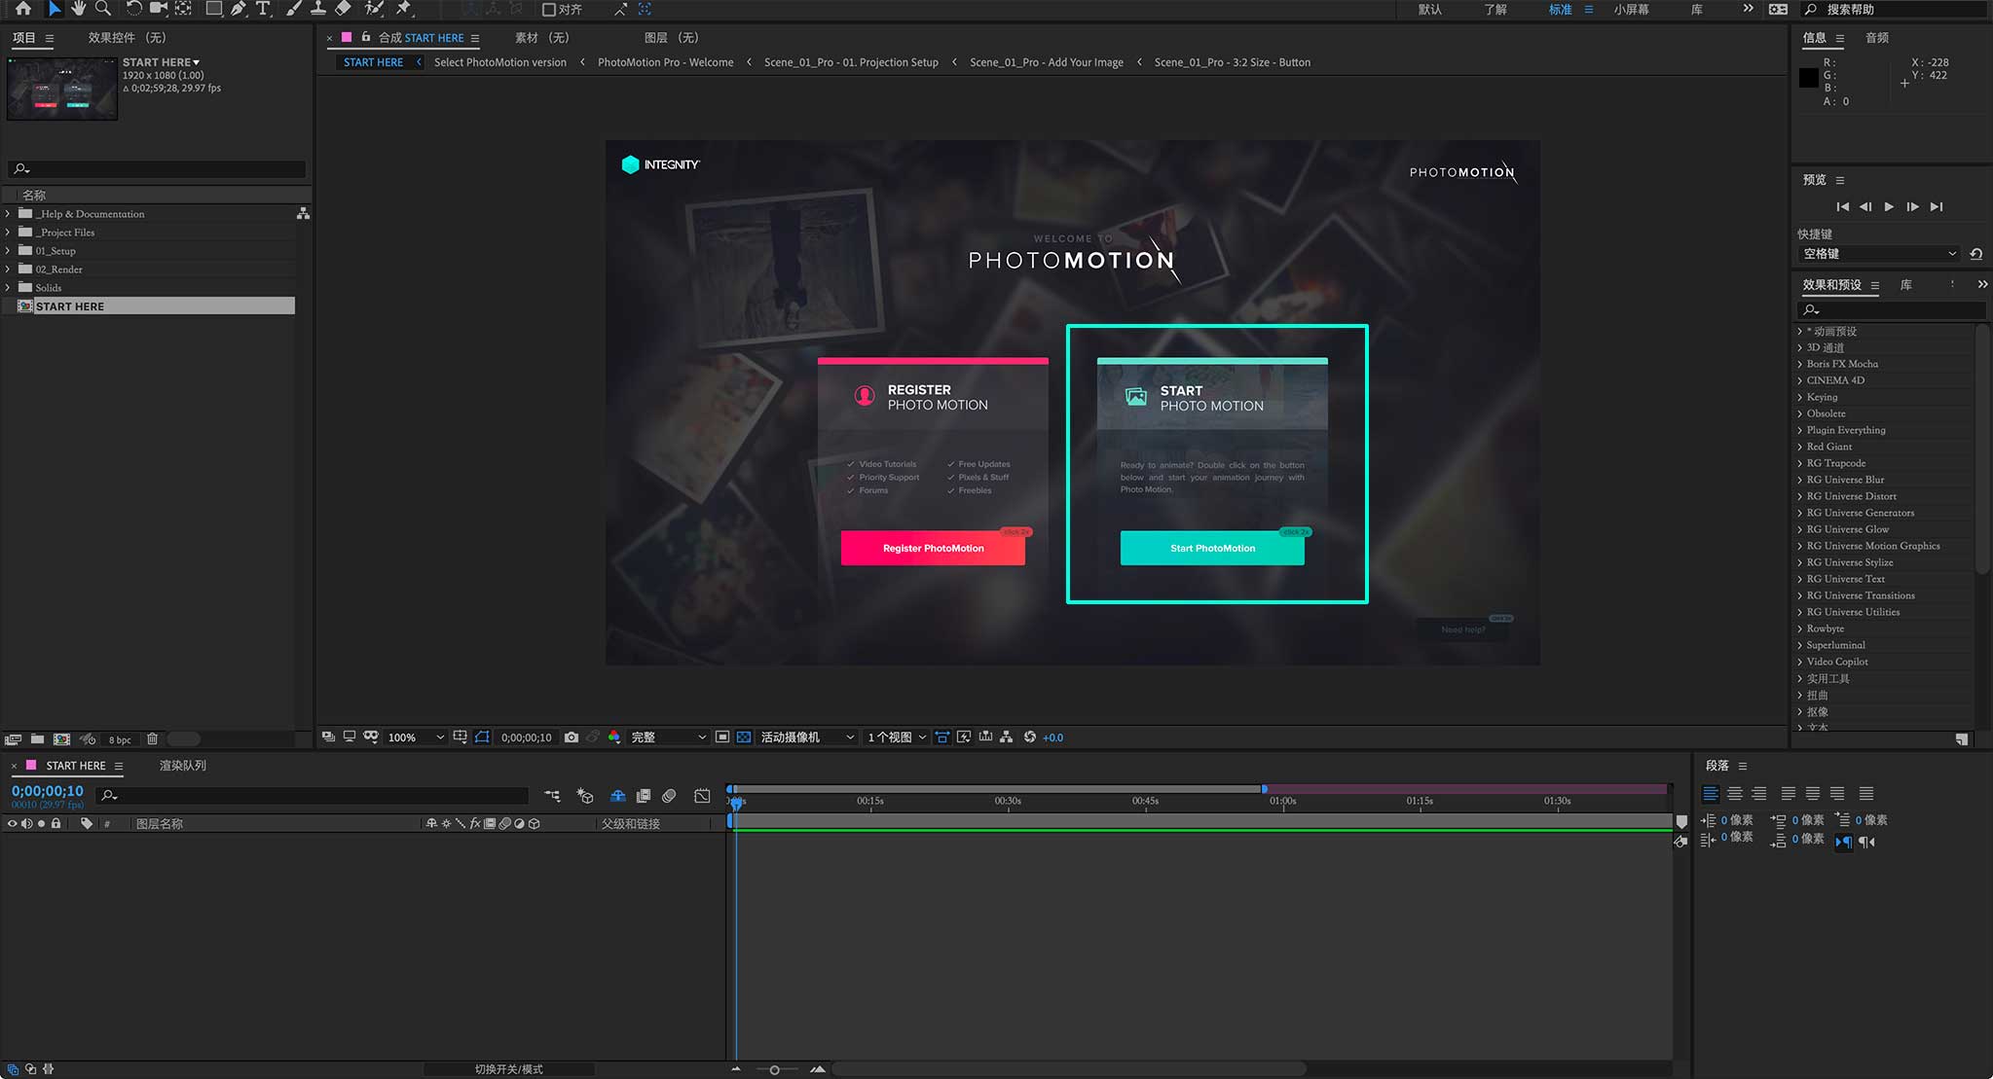This screenshot has width=1993, height=1079.
Task: Select the Type text tool
Action: [x=263, y=9]
